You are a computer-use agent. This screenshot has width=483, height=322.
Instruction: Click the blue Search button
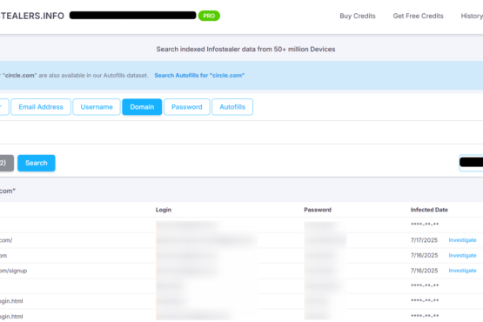pos(37,163)
